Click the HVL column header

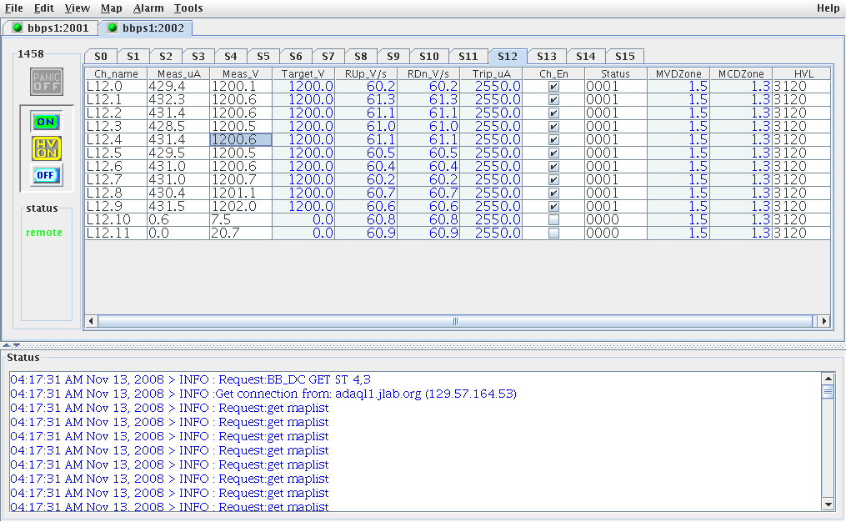coord(803,74)
